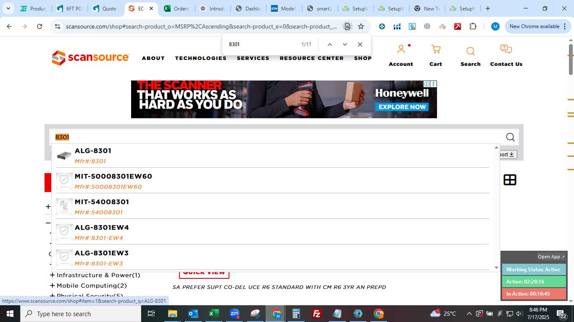Switch to grid view icon
This screenshot has height=322, width=574.
[510, 180]
